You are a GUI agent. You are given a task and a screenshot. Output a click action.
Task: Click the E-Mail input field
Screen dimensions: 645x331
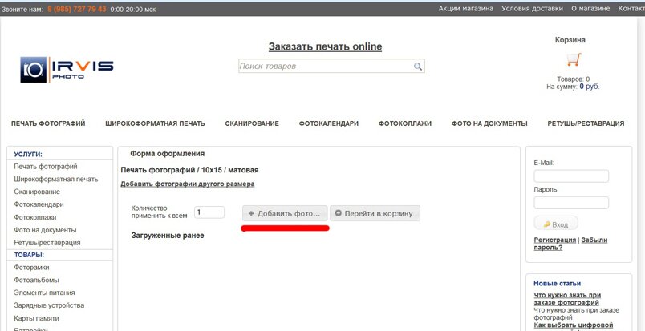coord(571,176)
